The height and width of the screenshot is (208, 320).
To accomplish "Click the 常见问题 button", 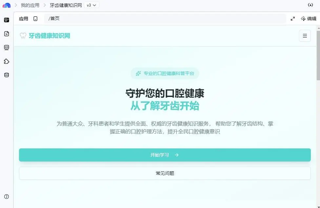I will coord(165,173).
